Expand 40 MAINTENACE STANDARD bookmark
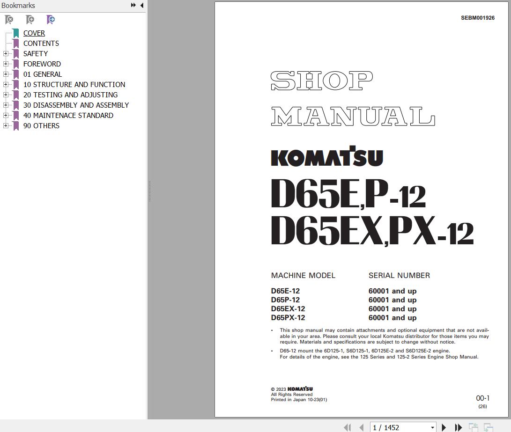 [6, 115]
